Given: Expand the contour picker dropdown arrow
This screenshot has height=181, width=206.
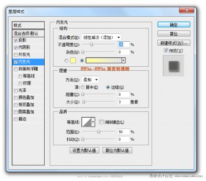Looking at the screenshot, I should click(x=93, y=122).
